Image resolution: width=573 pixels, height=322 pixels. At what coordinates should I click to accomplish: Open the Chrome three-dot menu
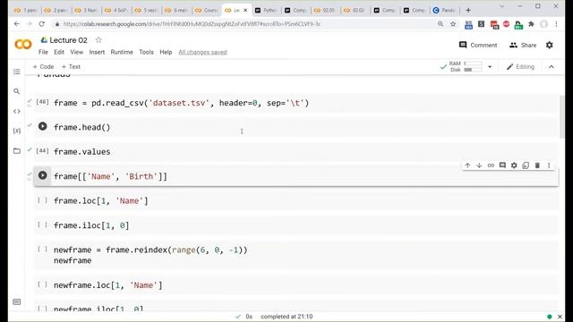click(x=556, y=24)
